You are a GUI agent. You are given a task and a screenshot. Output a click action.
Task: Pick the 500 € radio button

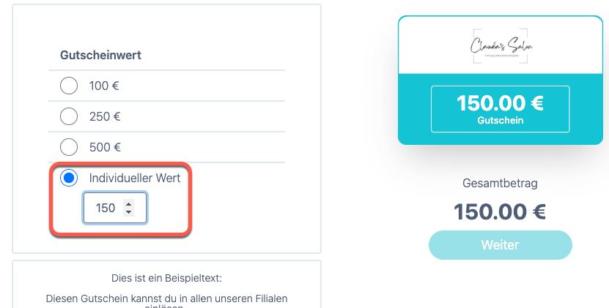tap(69, 147)
